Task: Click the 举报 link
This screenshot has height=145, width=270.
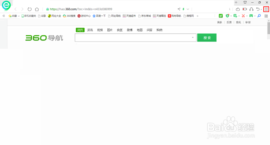Action: point(248,22)
